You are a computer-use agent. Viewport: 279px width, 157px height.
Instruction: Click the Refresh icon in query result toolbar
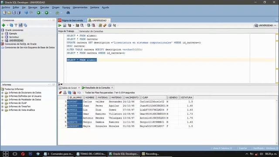pos(70,92)
